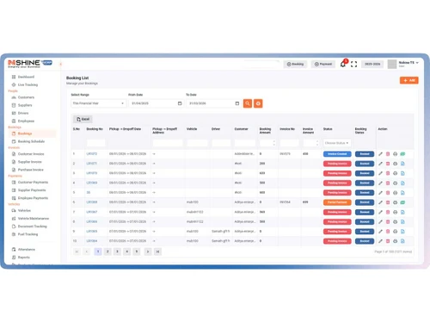Screen dimensions: 430x323
Task: Click the Invoice No filter input field
Action: [289, 143]
